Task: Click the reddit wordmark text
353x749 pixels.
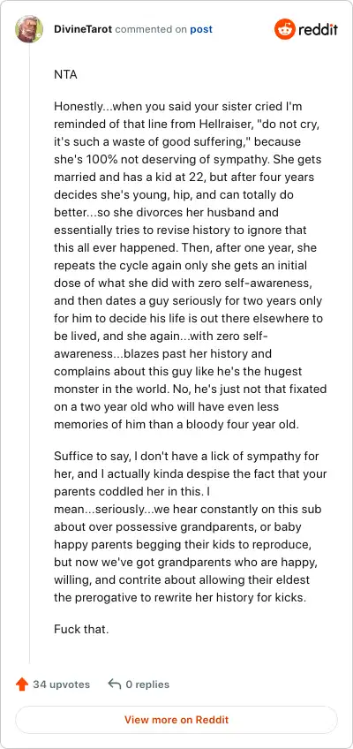Action: pyautogui.click(x=319, y=30)
